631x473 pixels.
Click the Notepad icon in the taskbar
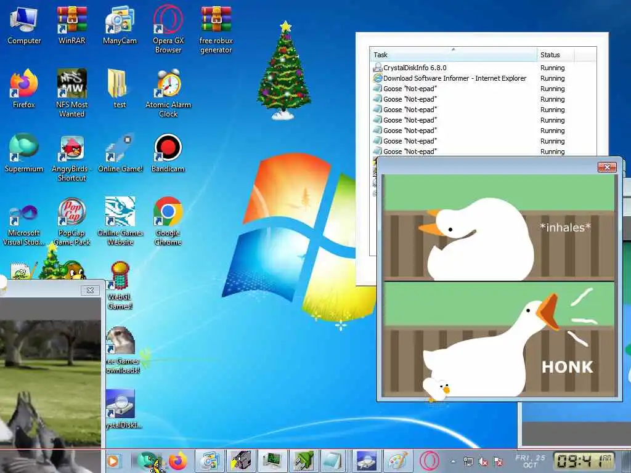pos(333,461)
